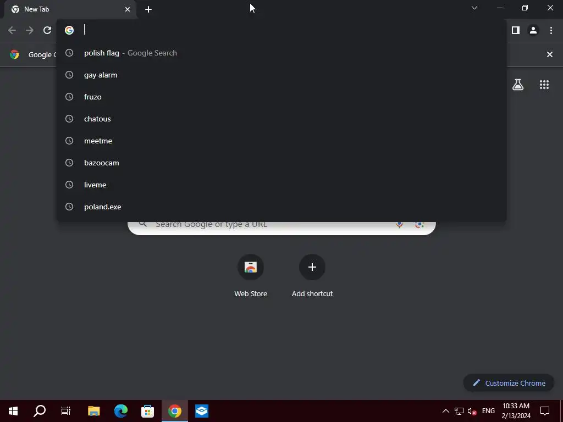
Task: Select 'meetme' suggestion
Action: [281, 141]
